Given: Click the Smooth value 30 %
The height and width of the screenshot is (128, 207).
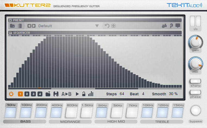Looking at the screenshot, I should 173,94.
